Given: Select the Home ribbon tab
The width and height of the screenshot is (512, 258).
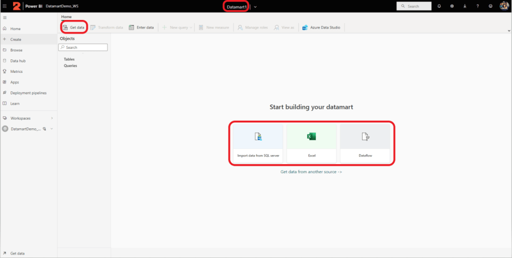Looking at the screenshot, I should [x=66, y=17].
